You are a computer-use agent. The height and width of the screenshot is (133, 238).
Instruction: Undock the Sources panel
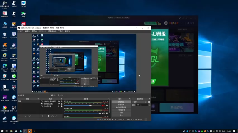coord(61,99)
